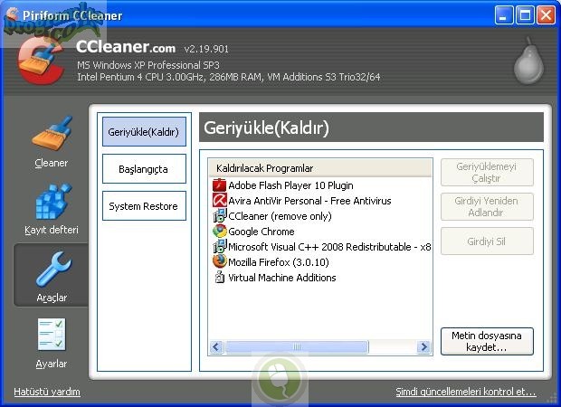The height and width of the screenshot is (407, 561).
Task: Select CCleaner (remove only) entry
Action: coord(280,216)
